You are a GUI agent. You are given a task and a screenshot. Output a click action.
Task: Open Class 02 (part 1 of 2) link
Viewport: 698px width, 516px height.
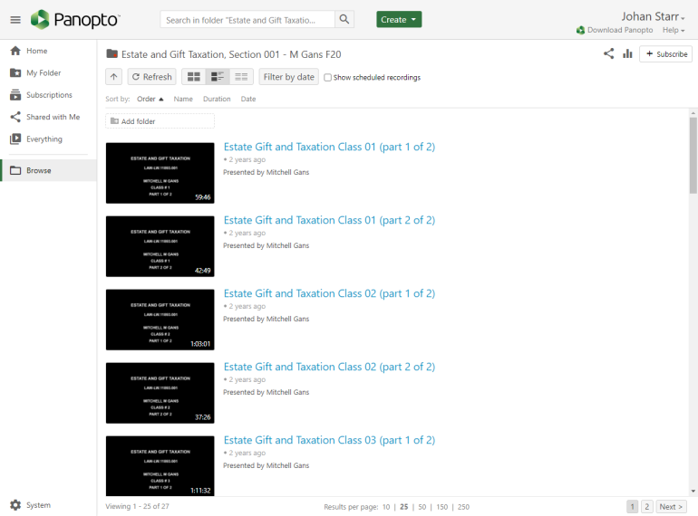tap(329, 293)
